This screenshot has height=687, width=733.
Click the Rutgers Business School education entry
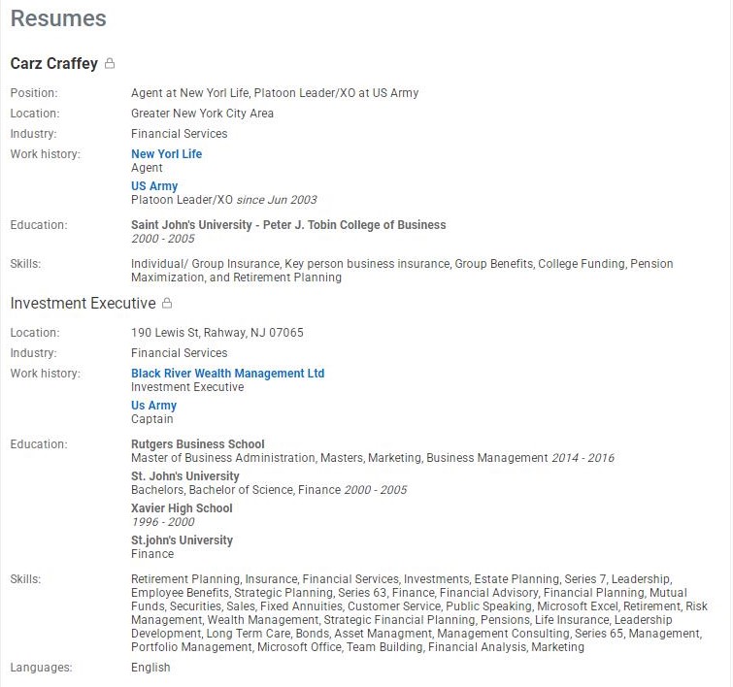(x=198, y=444)
